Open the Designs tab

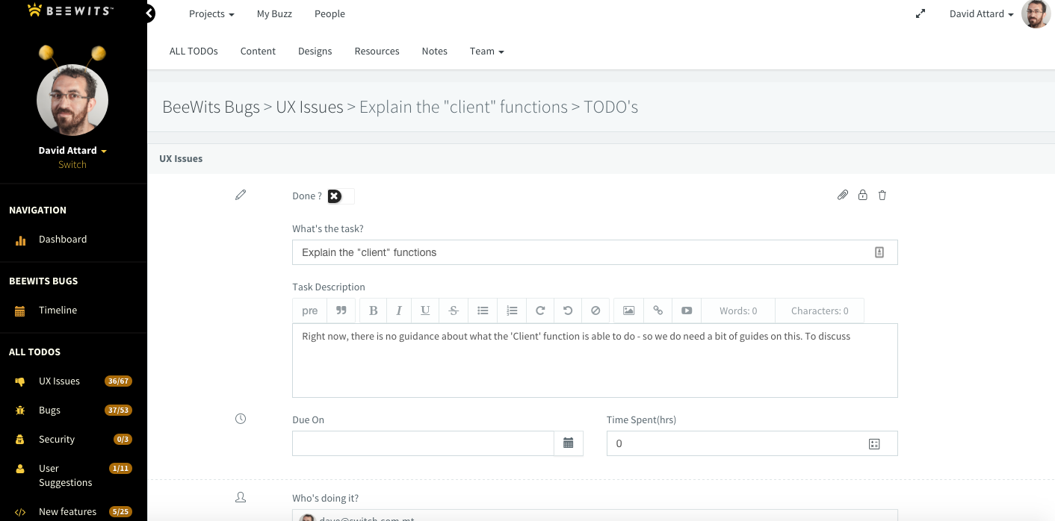click(x=315, y=51)
